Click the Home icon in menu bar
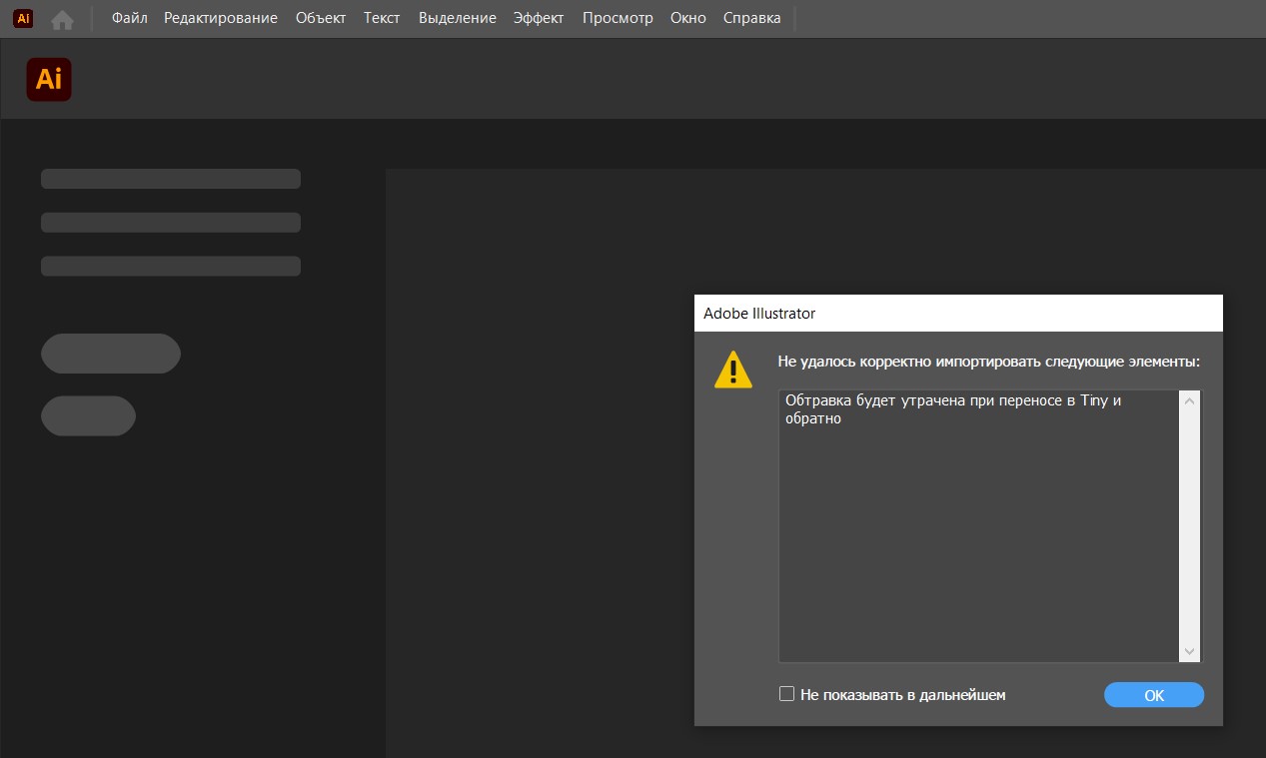 62,19
